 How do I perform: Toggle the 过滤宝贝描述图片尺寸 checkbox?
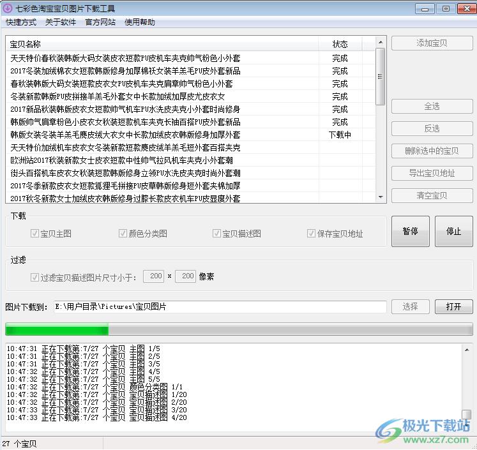[x=35, y=277]
